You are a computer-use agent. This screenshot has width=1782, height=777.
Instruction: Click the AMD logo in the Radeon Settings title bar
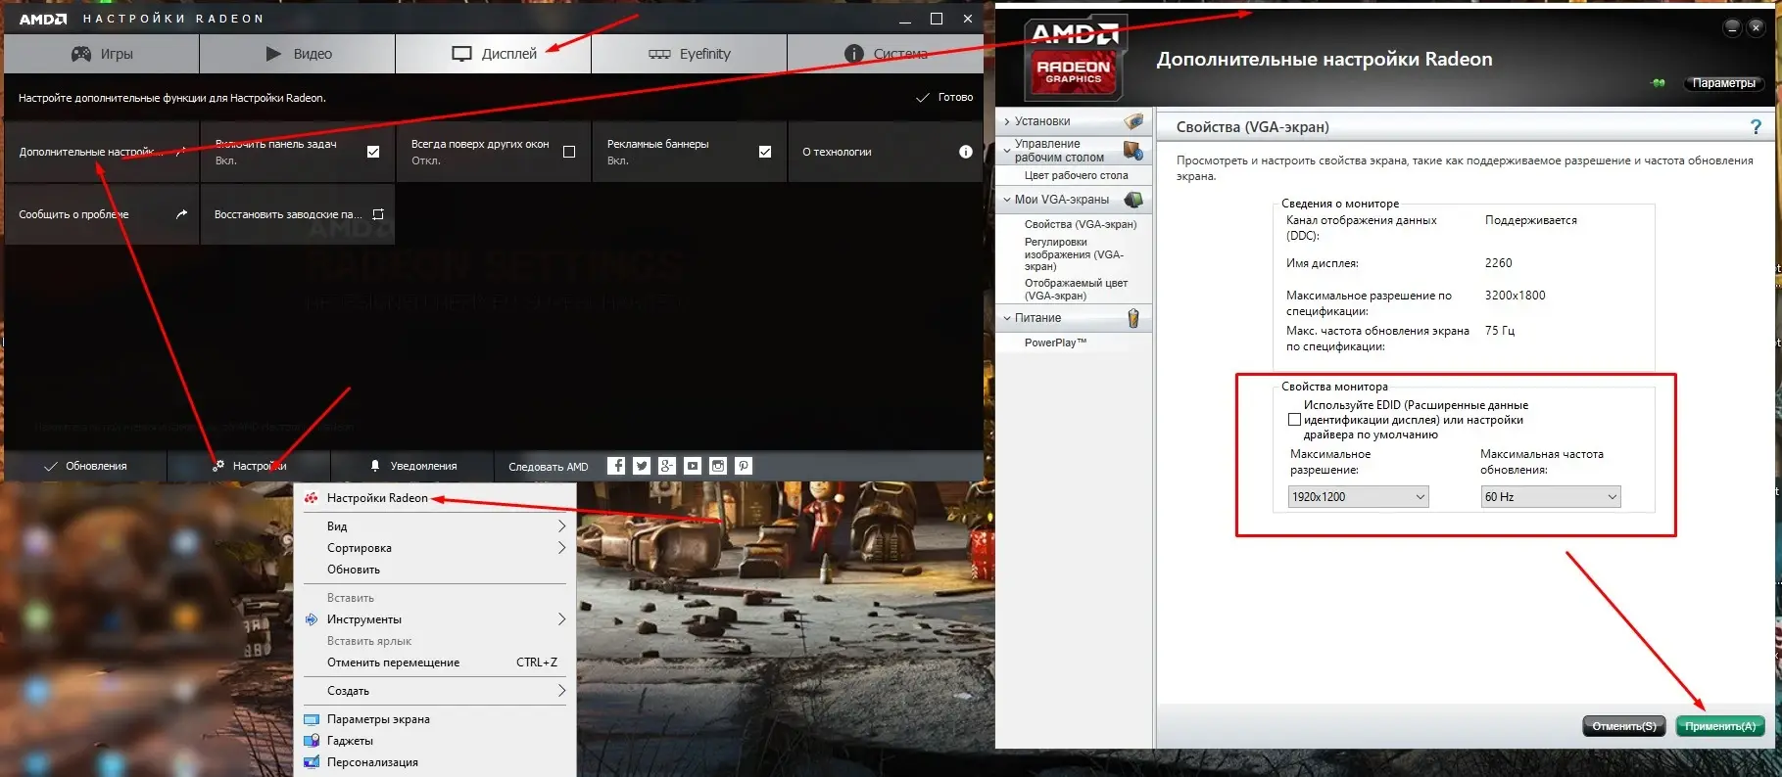43,19
